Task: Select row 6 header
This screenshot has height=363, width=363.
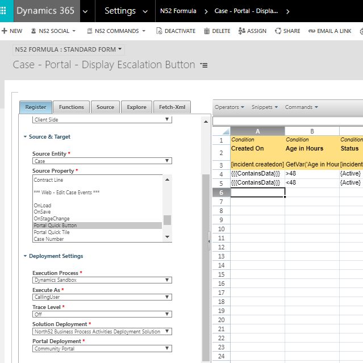Action: coord(222,193)
